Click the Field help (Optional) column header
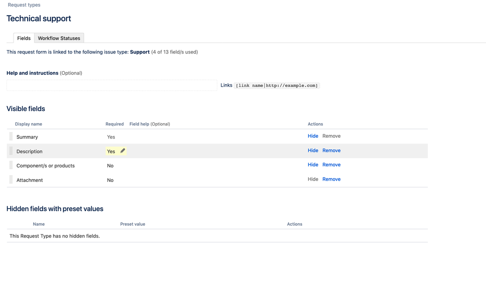The image size is (486, 289). [150, 124]
